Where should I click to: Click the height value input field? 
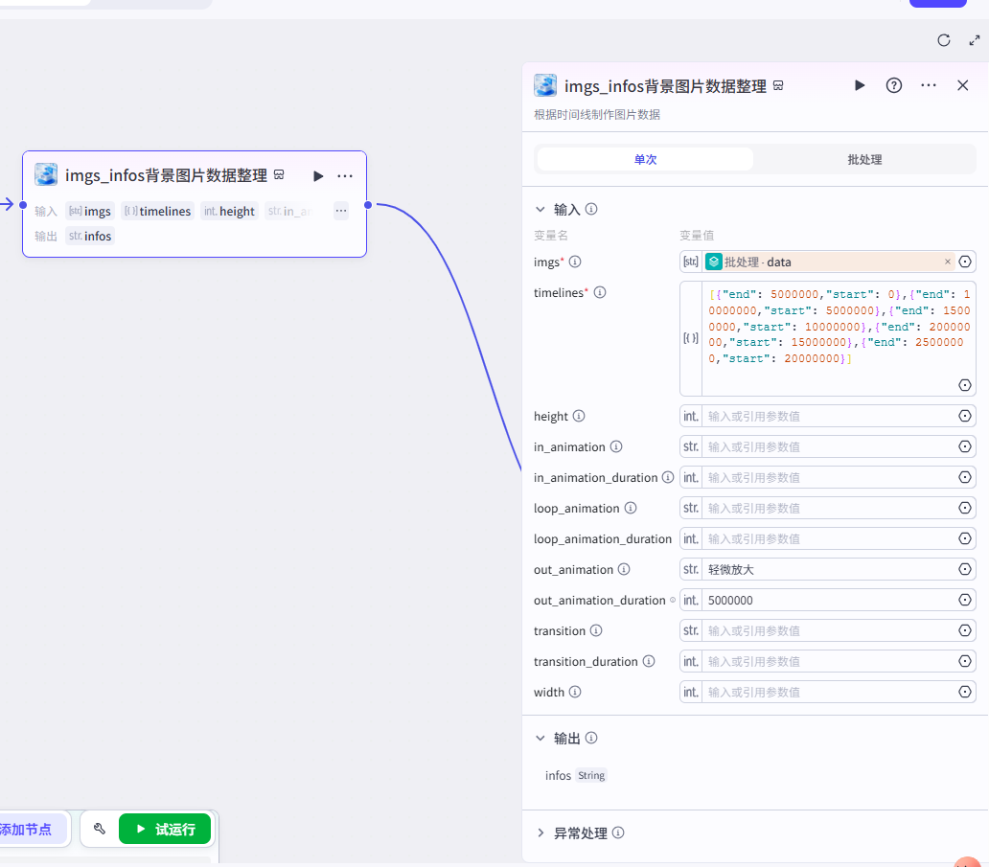point(829,416)
